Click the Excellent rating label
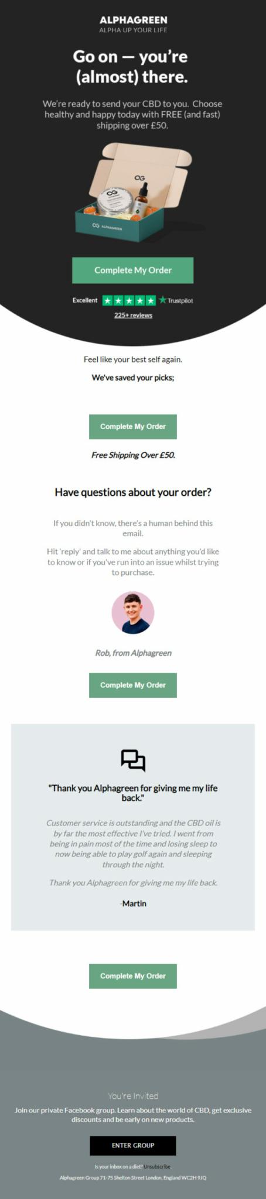This screenshot has height=1199, width=266. [x=85, y=300]
